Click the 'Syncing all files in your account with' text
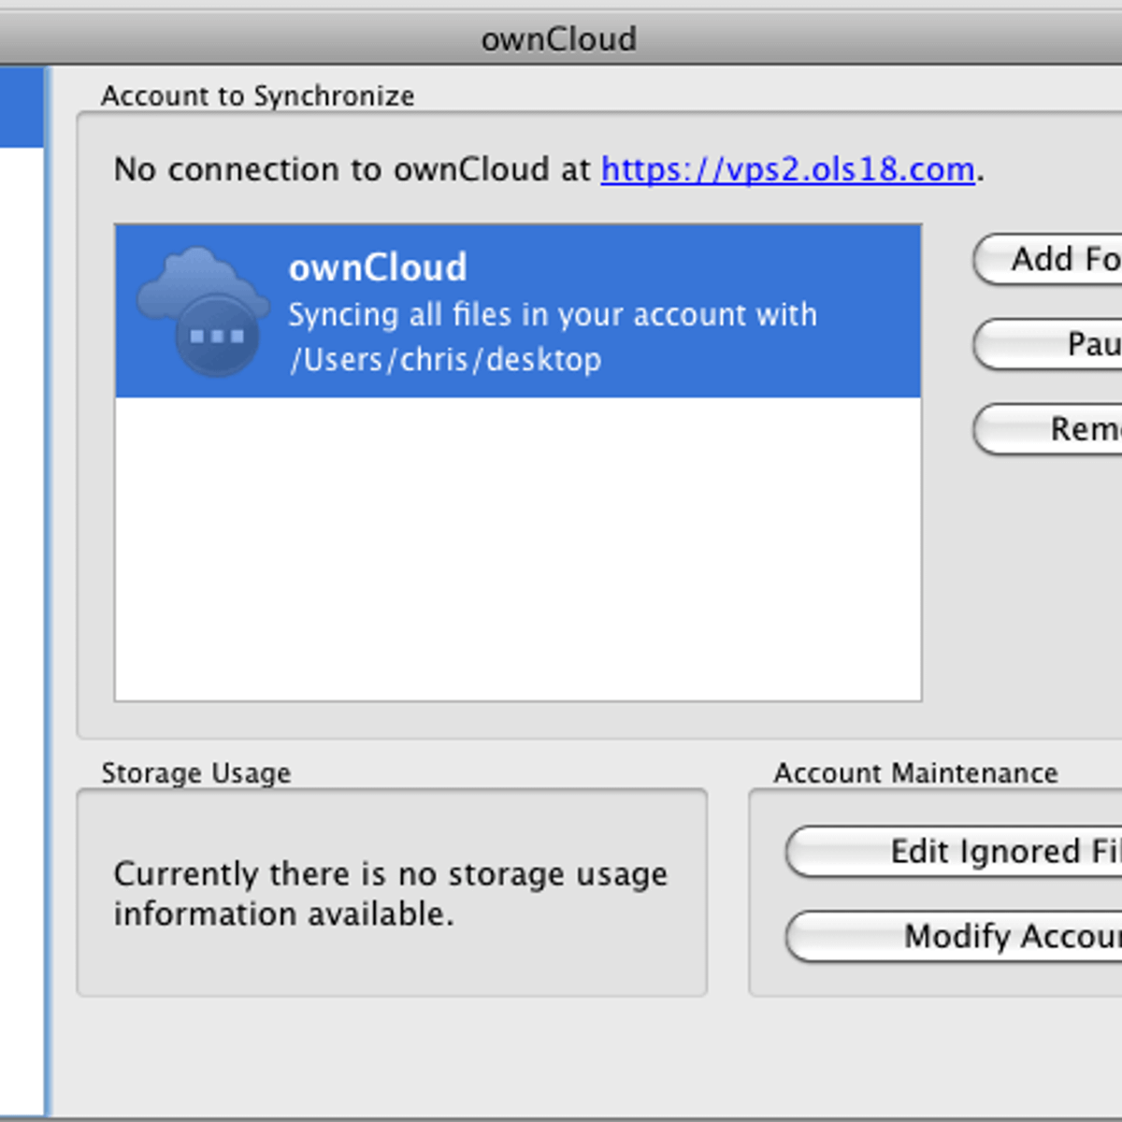Viewport: 1122px width, 1122px height. (x=553, y=315)
